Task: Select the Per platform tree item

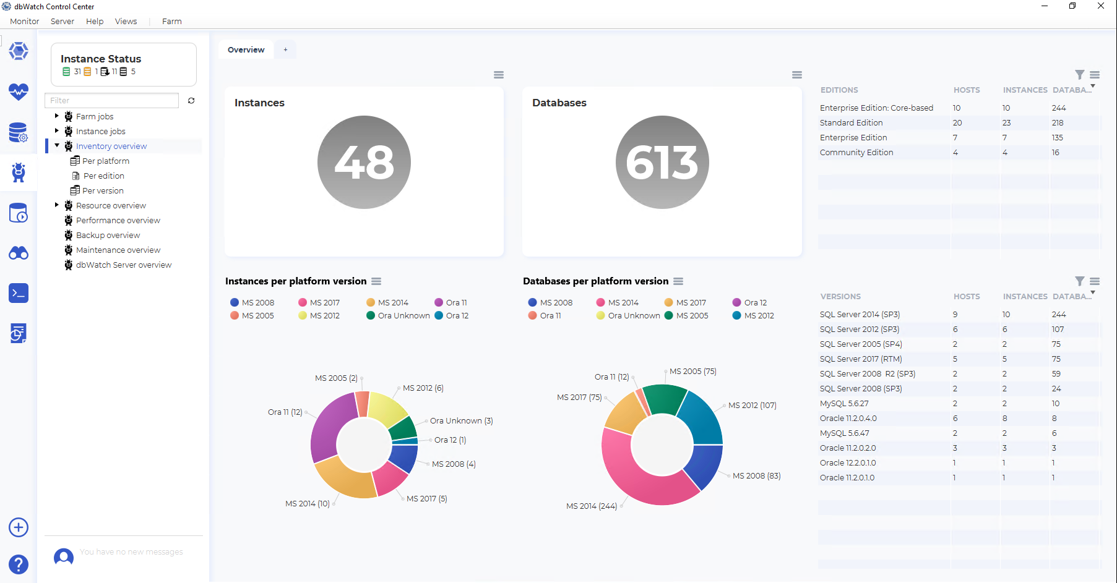Action: pyautogui.click(x=106, y=161)
